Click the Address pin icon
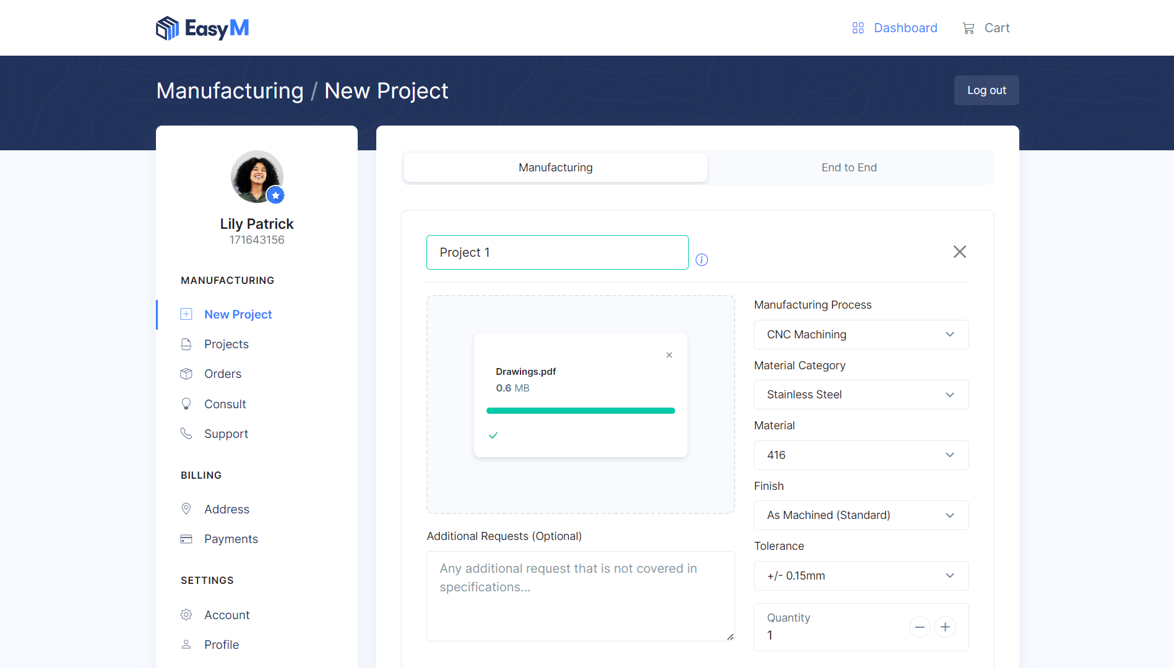 (186, 509)
